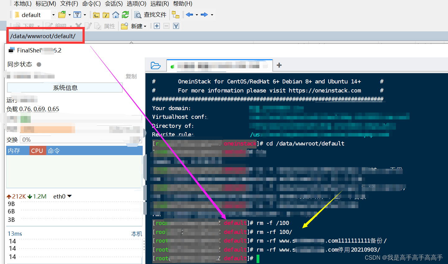448x264 pixels.
Task: Expand the default session dropdown
Action: 53,15
